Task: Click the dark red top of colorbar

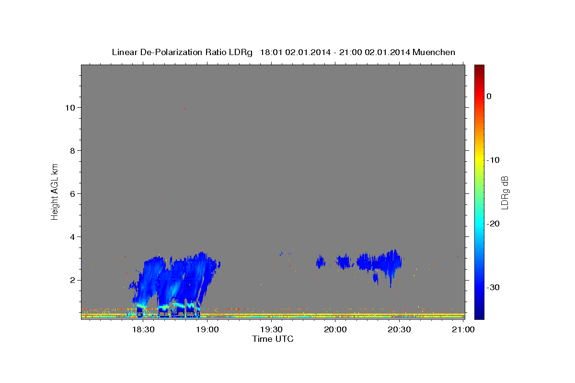Action: coord(479,68)
